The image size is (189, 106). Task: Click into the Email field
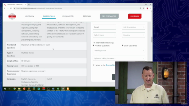coord(104,27)
